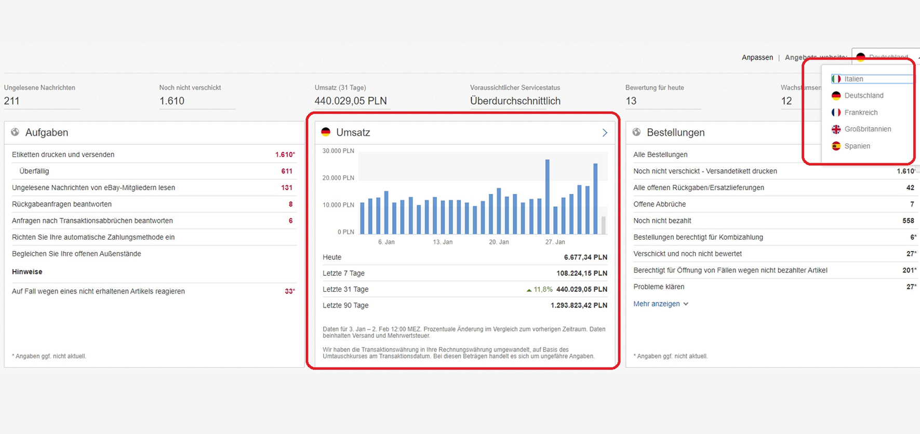Open Etiketten drucken und versenden task
920x434 pixels.
pos(63,154)
